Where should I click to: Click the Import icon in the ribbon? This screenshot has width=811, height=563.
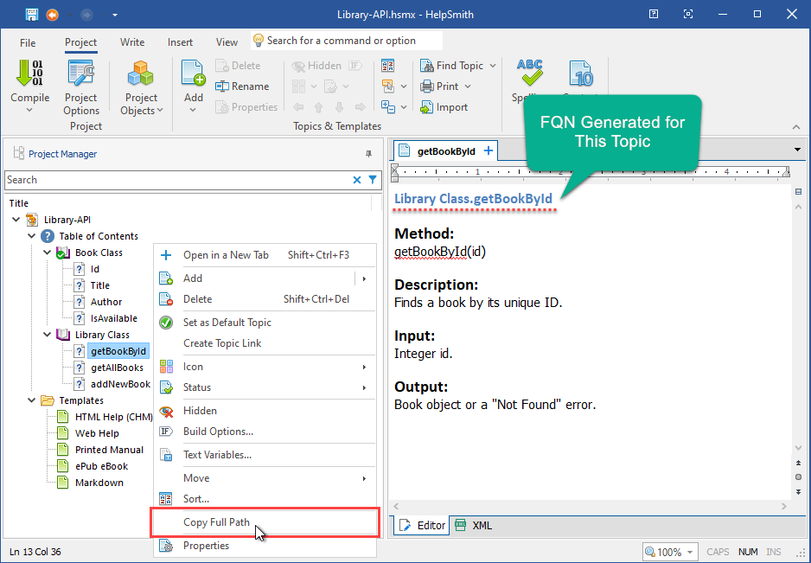click(x=427, y=107)
